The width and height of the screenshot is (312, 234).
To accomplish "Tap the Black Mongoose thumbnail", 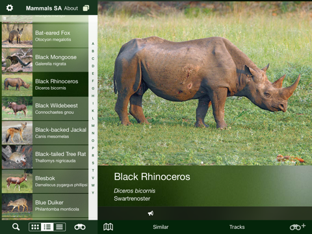I will tap(18, 60).
